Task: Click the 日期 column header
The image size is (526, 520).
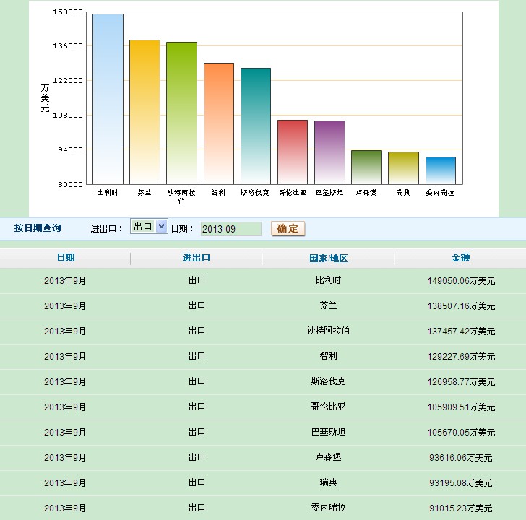Action: click(x=65, y=258)
